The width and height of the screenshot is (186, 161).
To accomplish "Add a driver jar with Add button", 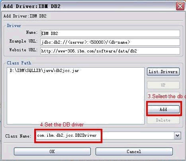I will (163, 109).
